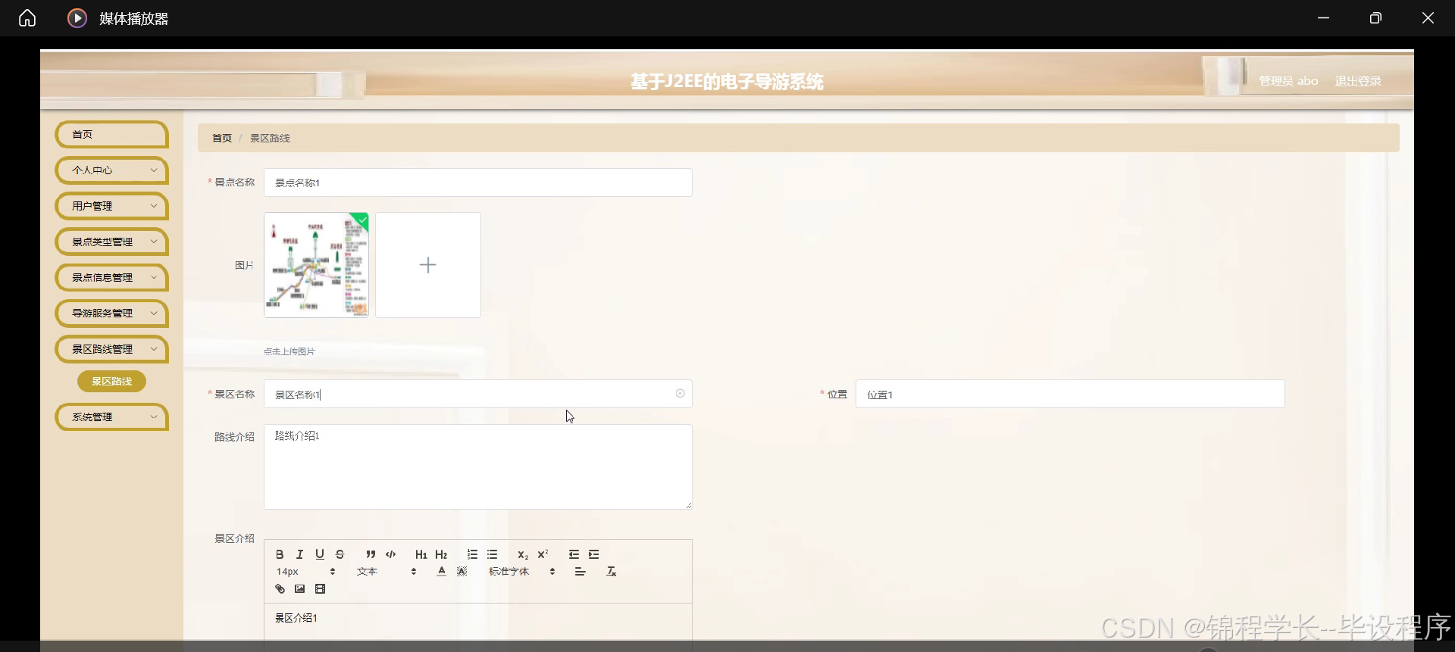Select the uploaded scenic map thumbnail
The width and height of the screenshot is (1455, 652).
pos(316,265)
